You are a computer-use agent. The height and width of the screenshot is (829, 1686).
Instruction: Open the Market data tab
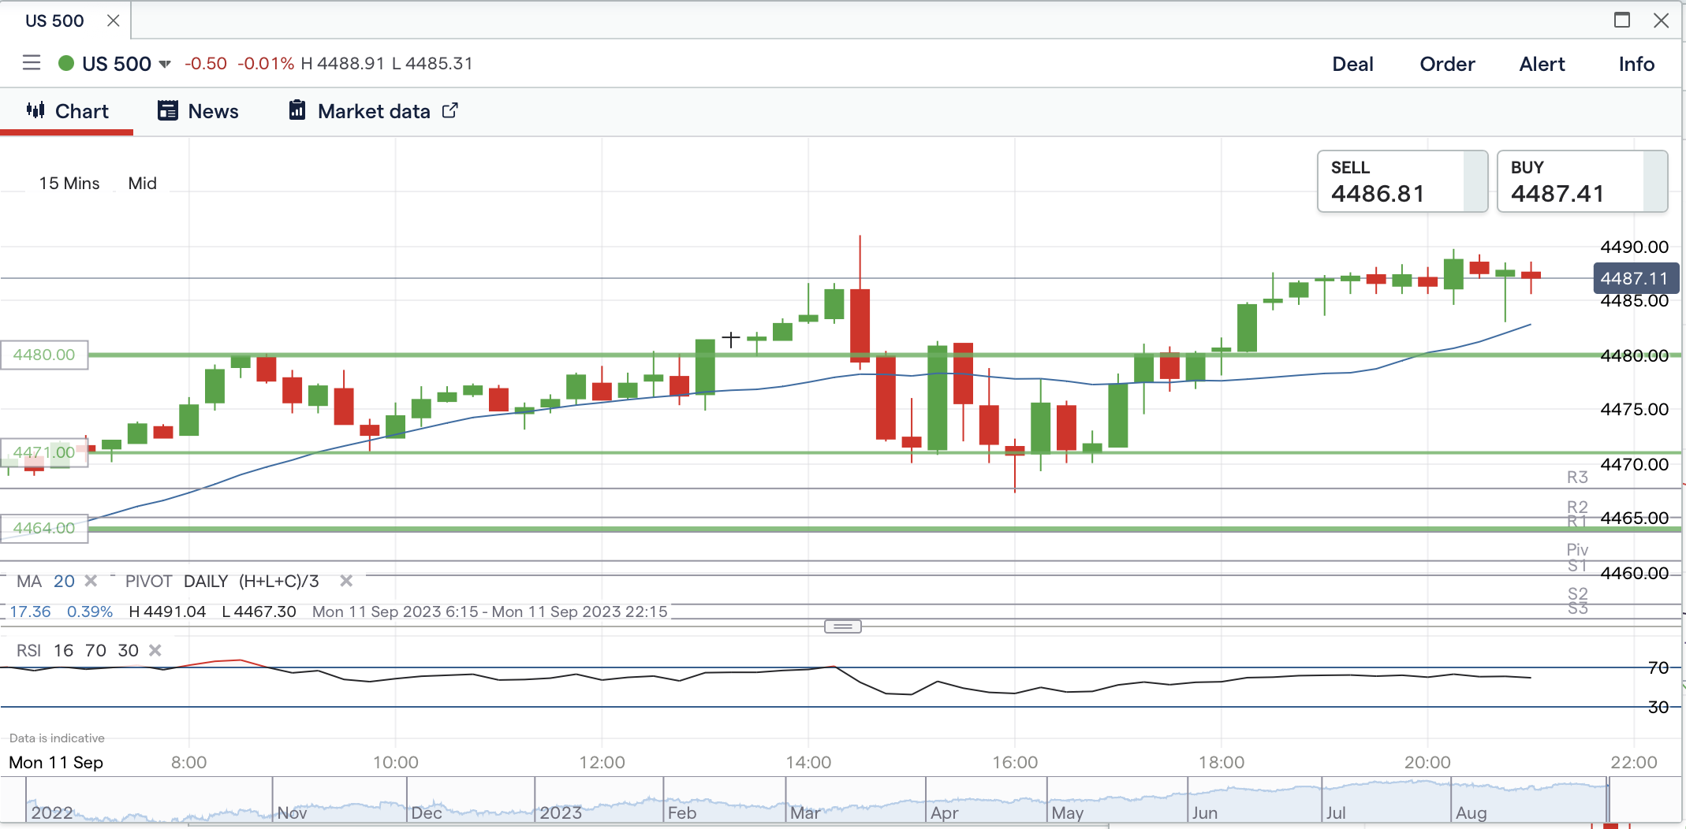pos(373,111)
